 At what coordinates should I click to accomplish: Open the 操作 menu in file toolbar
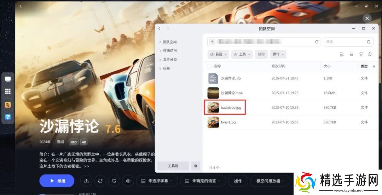tap(278, 54)
